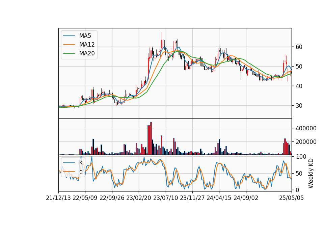Click the 22/05/09 date tick label
This screenshot has height=233, width=324.
pyautogui.click(x=85, y=198)
